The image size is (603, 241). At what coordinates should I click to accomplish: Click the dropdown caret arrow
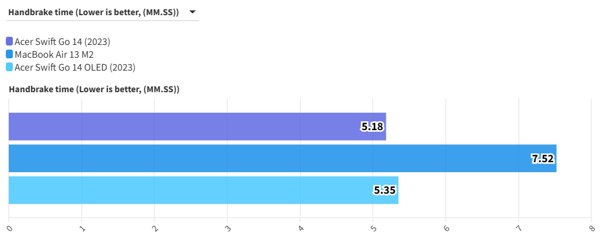(x=193, y=12)
